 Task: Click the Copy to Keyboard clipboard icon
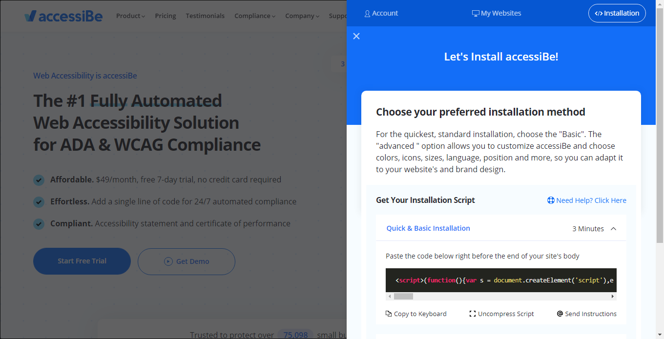click(x=389, y=314)
